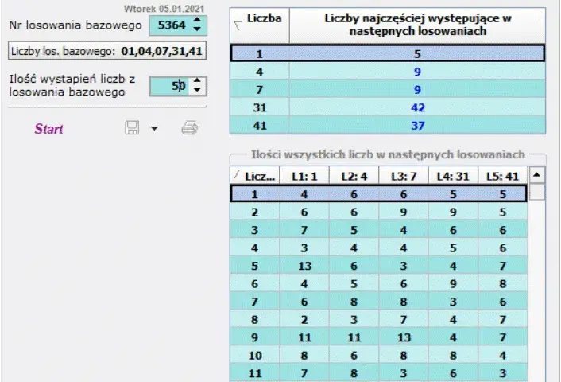Click the lower table scroll up arrow

point(536,175)
